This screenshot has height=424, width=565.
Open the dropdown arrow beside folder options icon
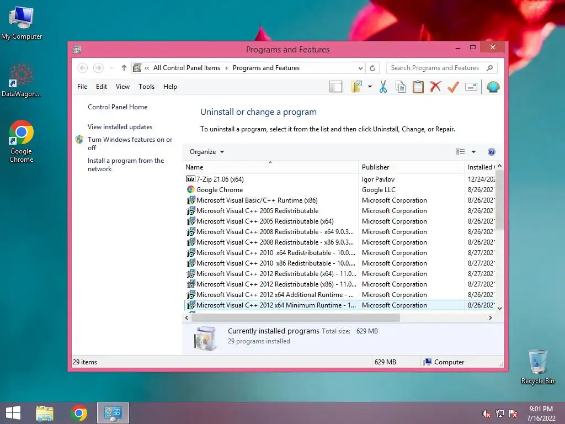coord(370,87)
